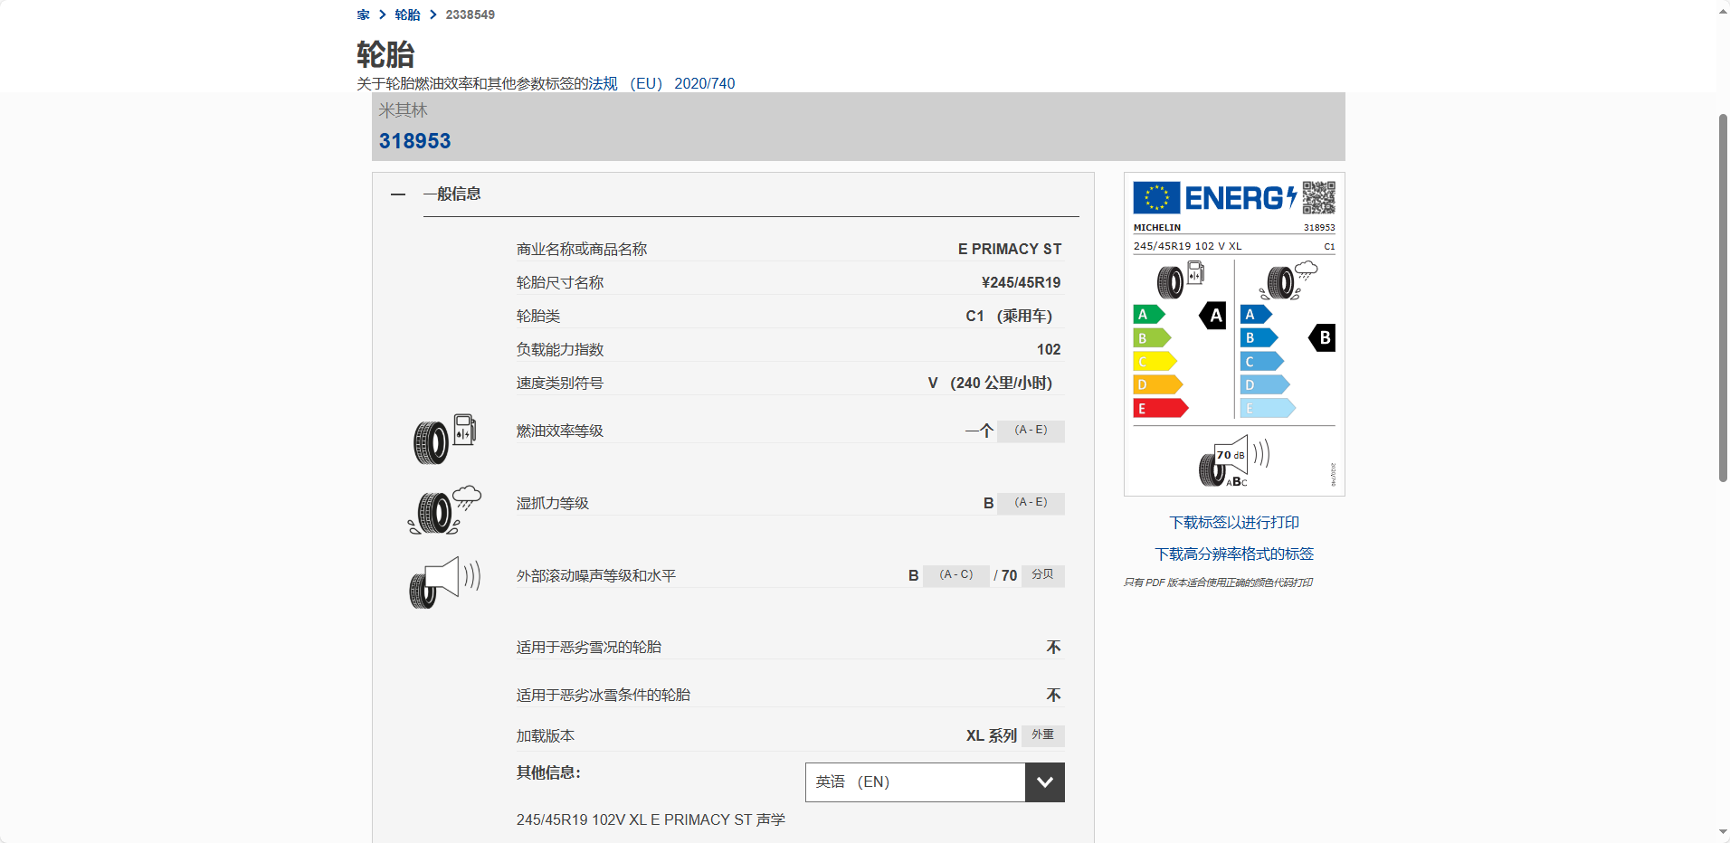Screen dimensions: 1730x843
Task: Collapse the 一般信息 section
Action: point(398,194)
